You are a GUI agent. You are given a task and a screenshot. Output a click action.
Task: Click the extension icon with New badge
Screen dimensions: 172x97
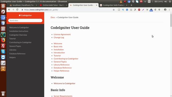[151, 10]
